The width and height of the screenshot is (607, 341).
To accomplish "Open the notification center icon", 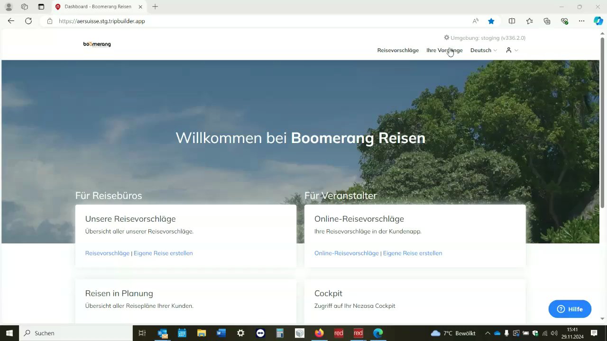I will 594,333.
